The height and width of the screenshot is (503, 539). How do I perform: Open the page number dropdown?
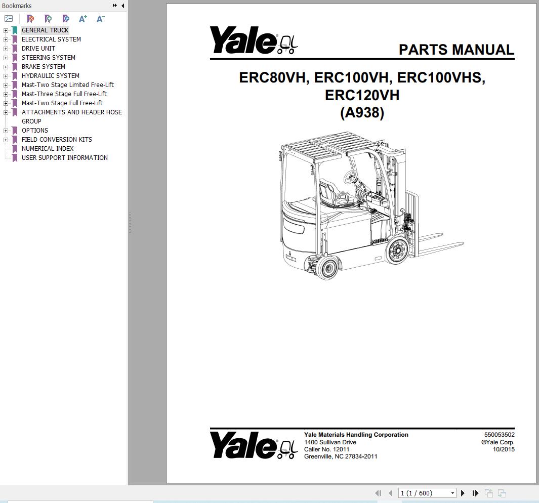pyautogui.click(x=452, y=492)
